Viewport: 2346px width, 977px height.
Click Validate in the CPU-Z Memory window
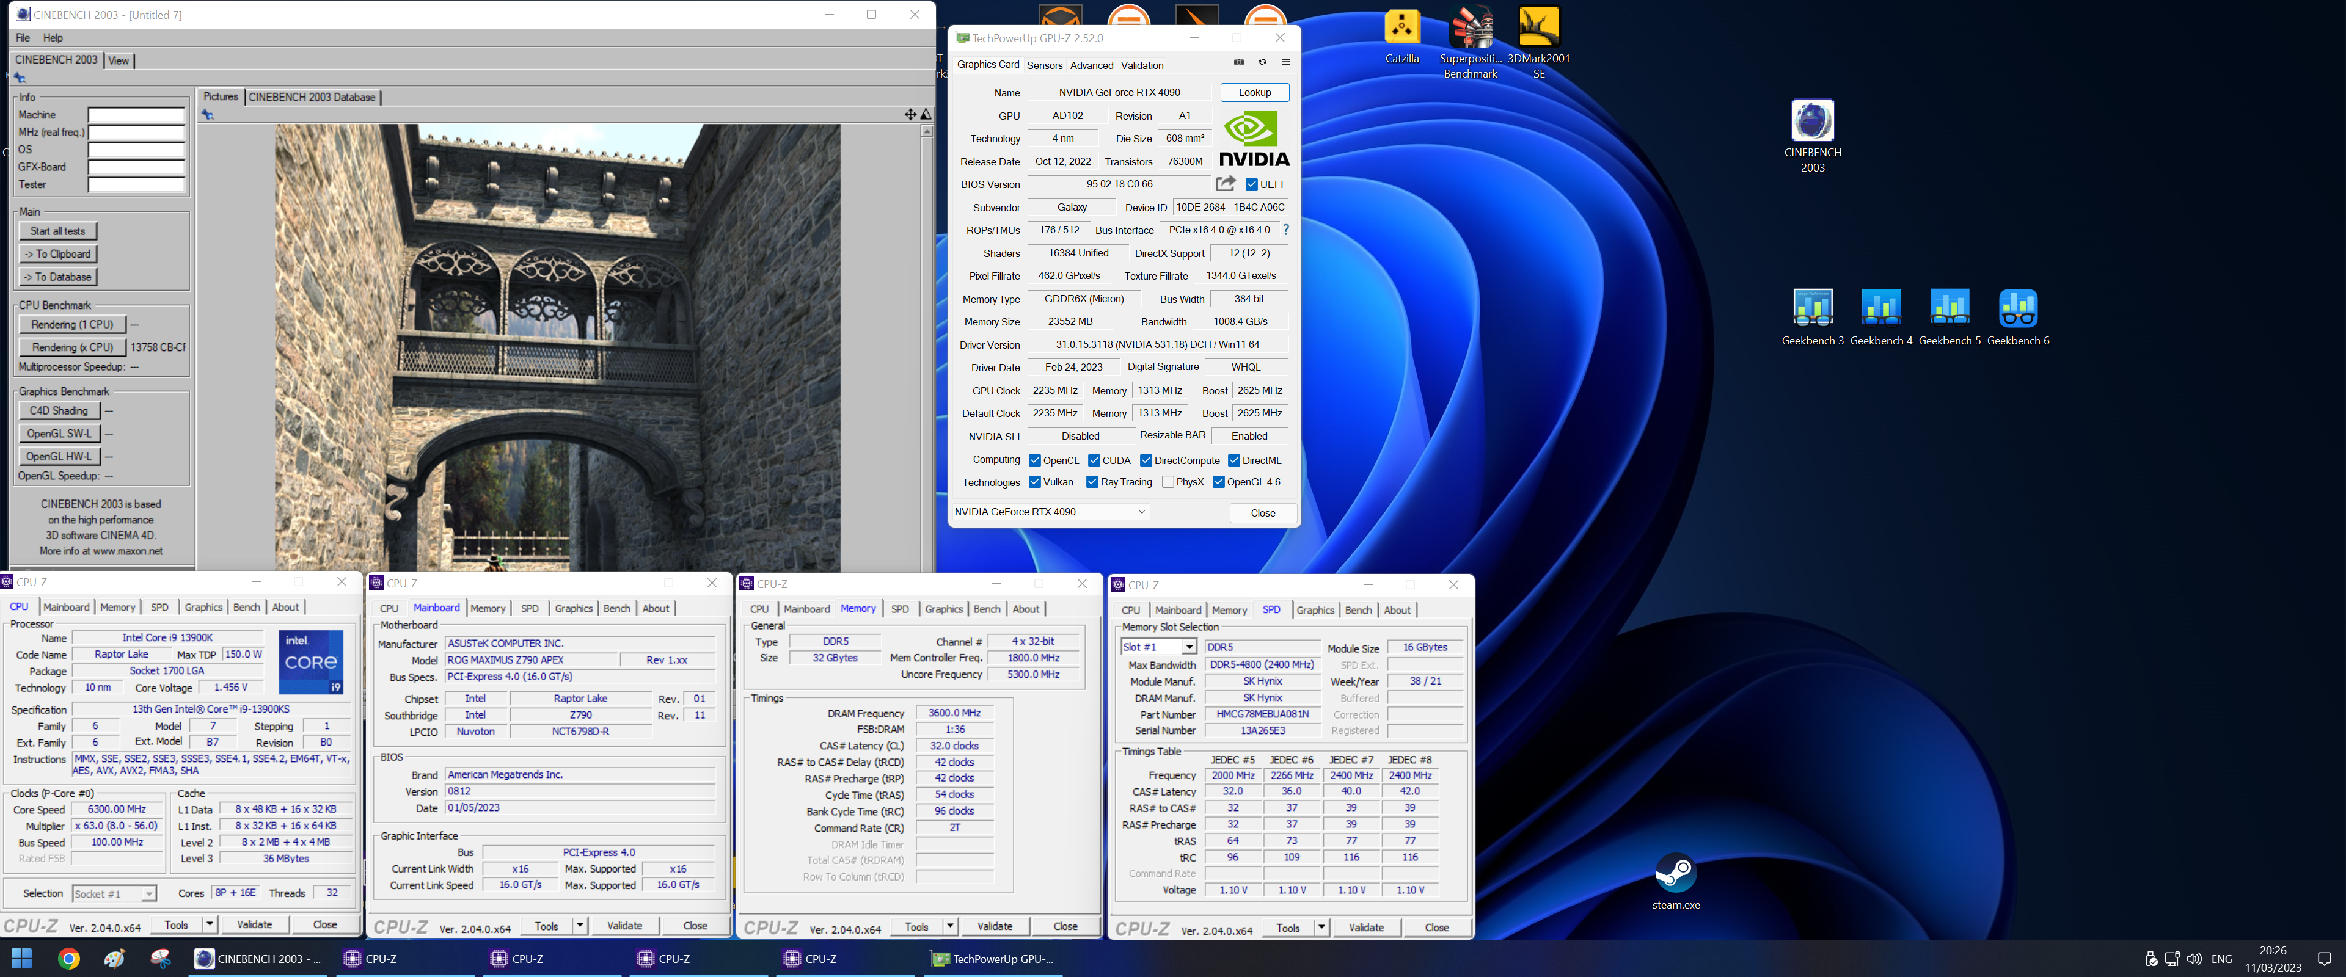coord(995,926)
